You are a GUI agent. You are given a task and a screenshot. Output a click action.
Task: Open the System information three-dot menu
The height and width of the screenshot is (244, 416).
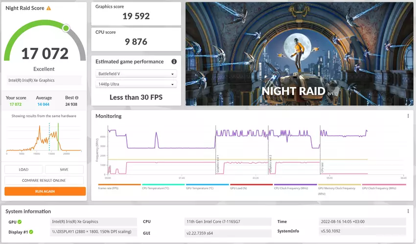pos(408,211)
